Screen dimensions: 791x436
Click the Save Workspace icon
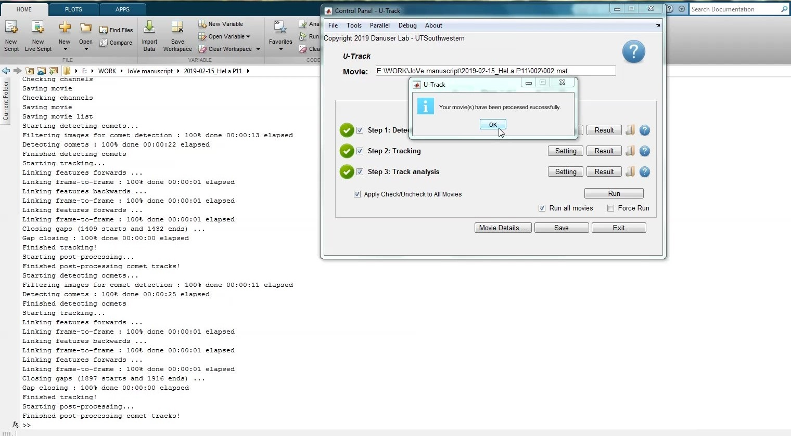177,28
